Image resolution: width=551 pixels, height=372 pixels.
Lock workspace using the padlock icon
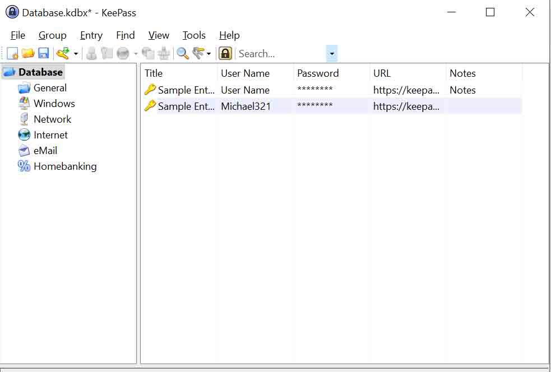point(225,54)
